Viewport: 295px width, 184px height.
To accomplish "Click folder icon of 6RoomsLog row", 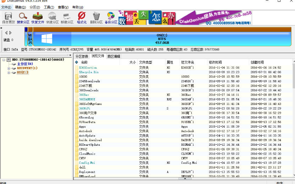I will (76, 117).
